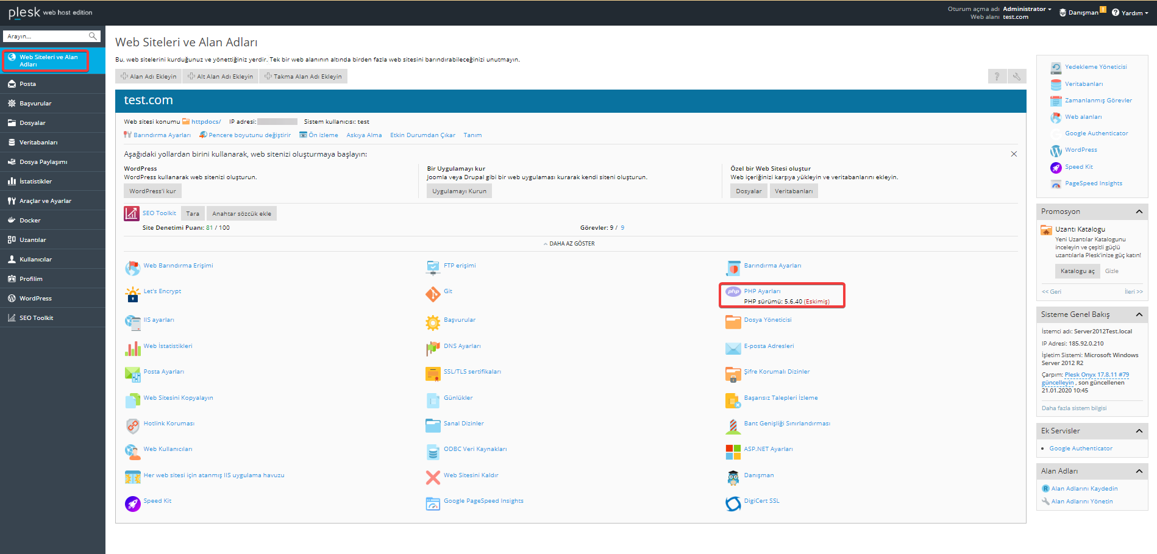
Task: Collapse Ek Servisler panel
Action: [x=1139, y=431]
